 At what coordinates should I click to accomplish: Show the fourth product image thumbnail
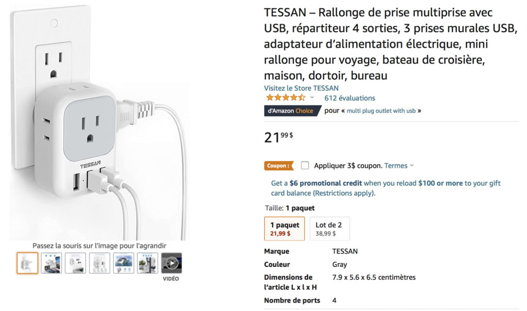[x=99, y=263]
